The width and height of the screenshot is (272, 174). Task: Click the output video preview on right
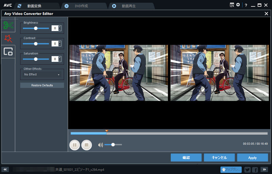click(x=220, y=73)
